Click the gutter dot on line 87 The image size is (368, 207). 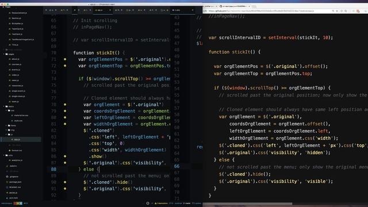click(x=65, y=163)
